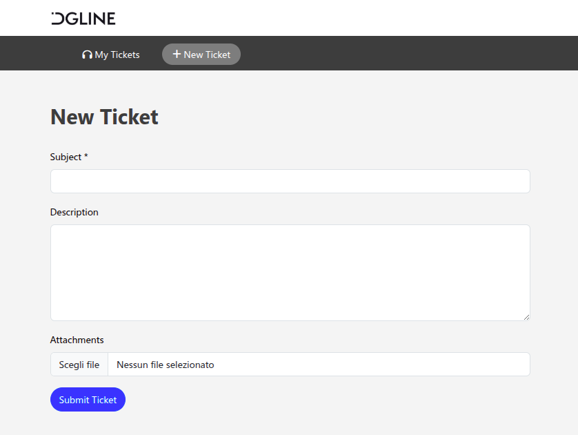Select the New Ticket page heading
578x435 pixels.
103,117
